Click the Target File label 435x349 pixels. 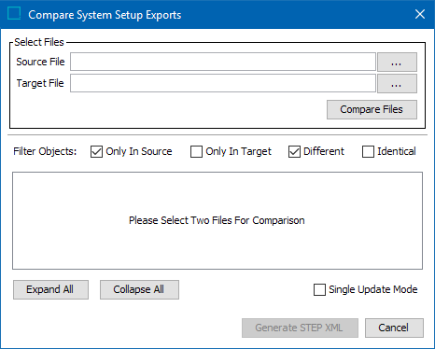pos(40,83)
